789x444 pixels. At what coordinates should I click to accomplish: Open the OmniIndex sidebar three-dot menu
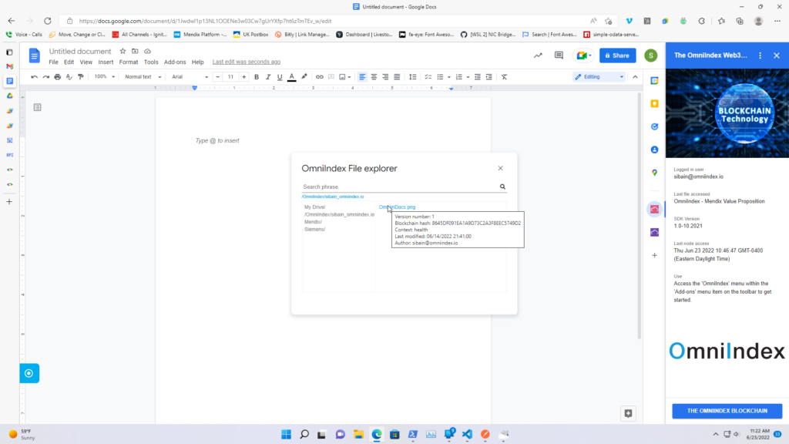(x=760, y=55)
